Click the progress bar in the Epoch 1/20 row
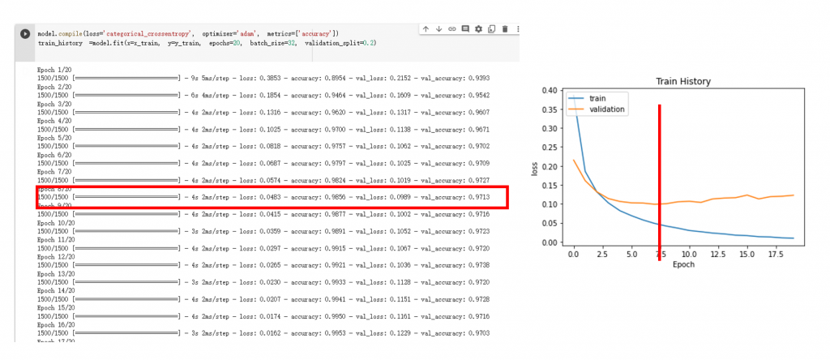 point(127,79)
